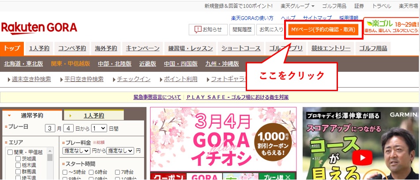
Task: Switch to the 北海道・東北版 region
Action: point(23,64)
